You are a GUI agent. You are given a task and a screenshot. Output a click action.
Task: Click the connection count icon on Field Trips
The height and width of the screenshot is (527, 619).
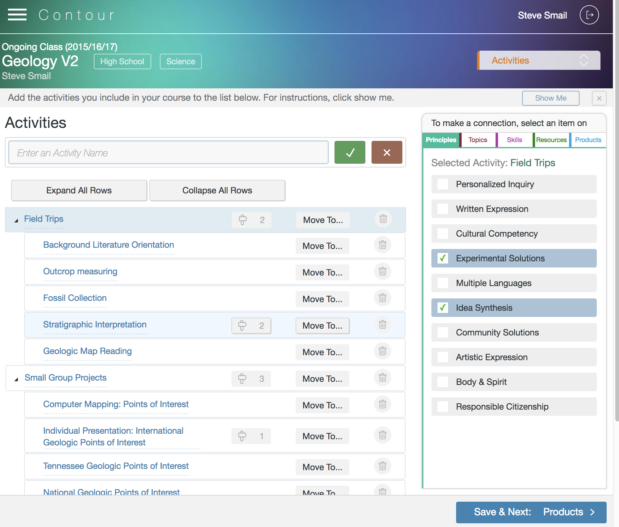[x=251, y=220]
